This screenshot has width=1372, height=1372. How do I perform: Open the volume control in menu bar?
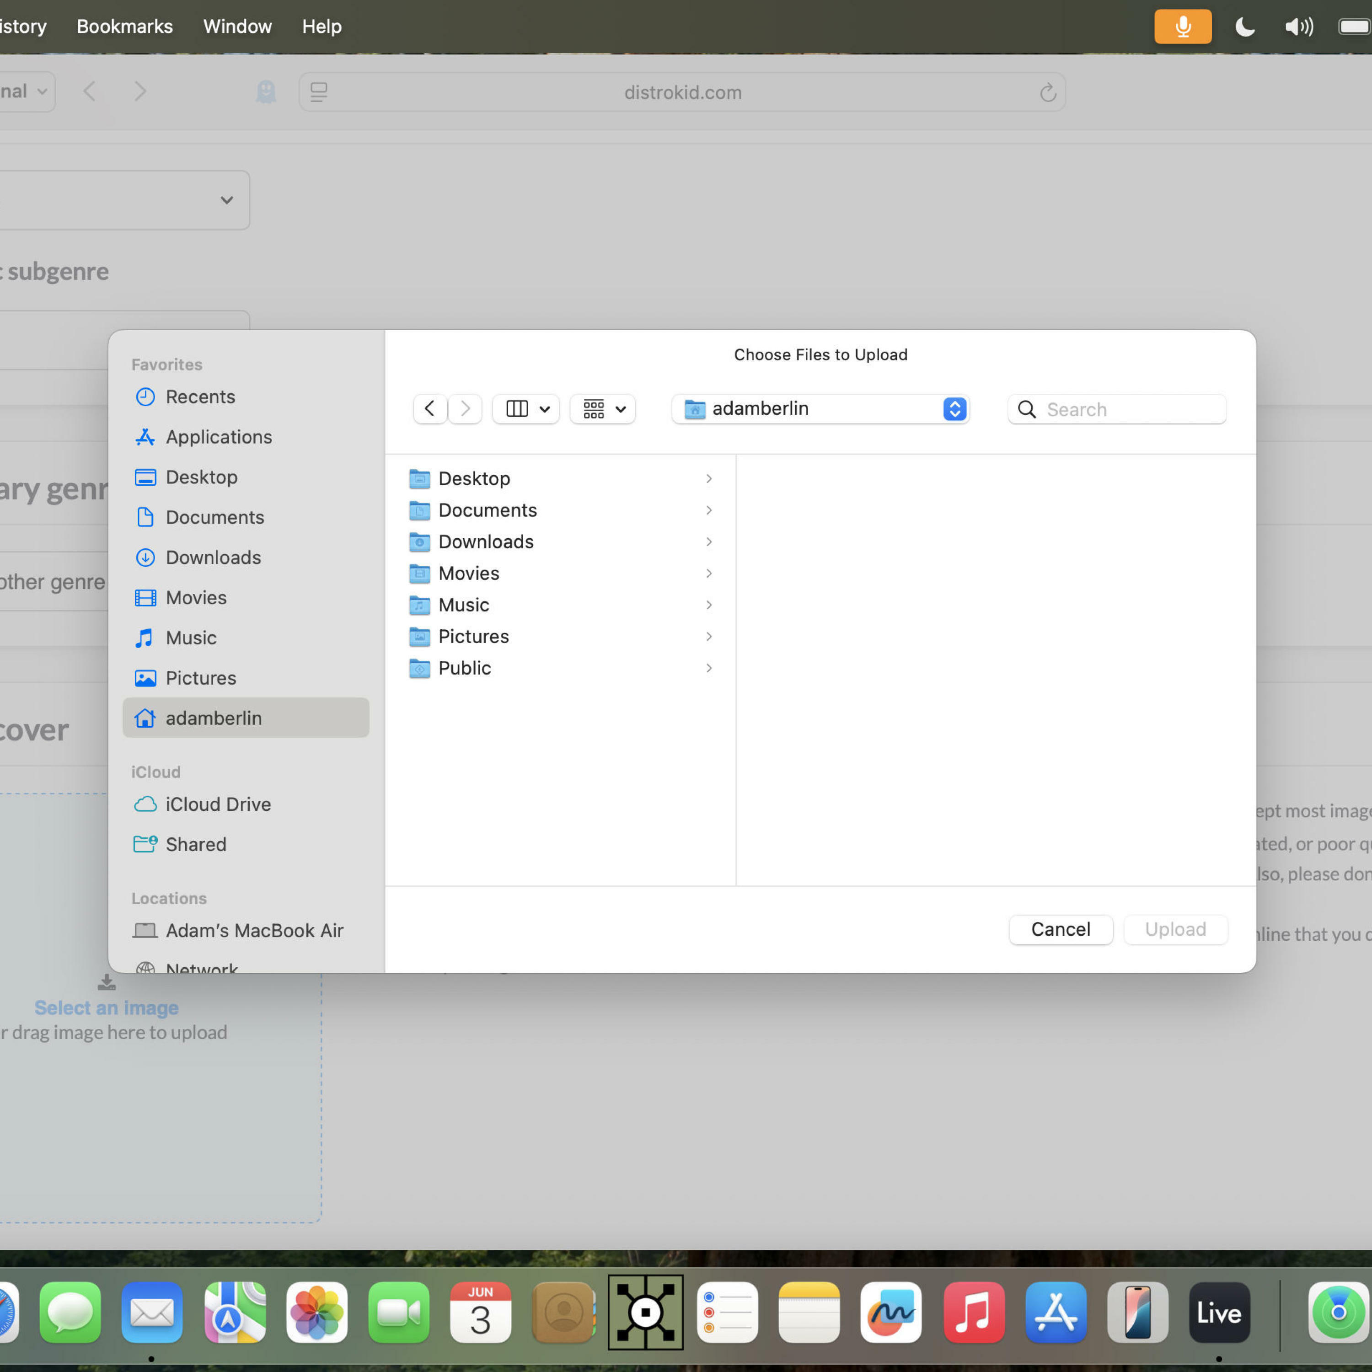[x=1299, y=27]
